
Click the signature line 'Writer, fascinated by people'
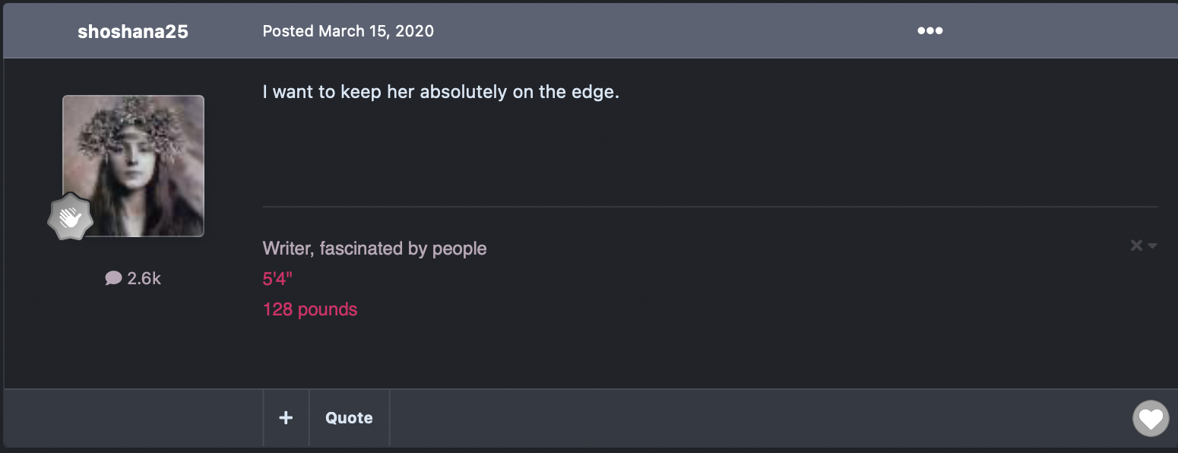[x=375, y=249]
